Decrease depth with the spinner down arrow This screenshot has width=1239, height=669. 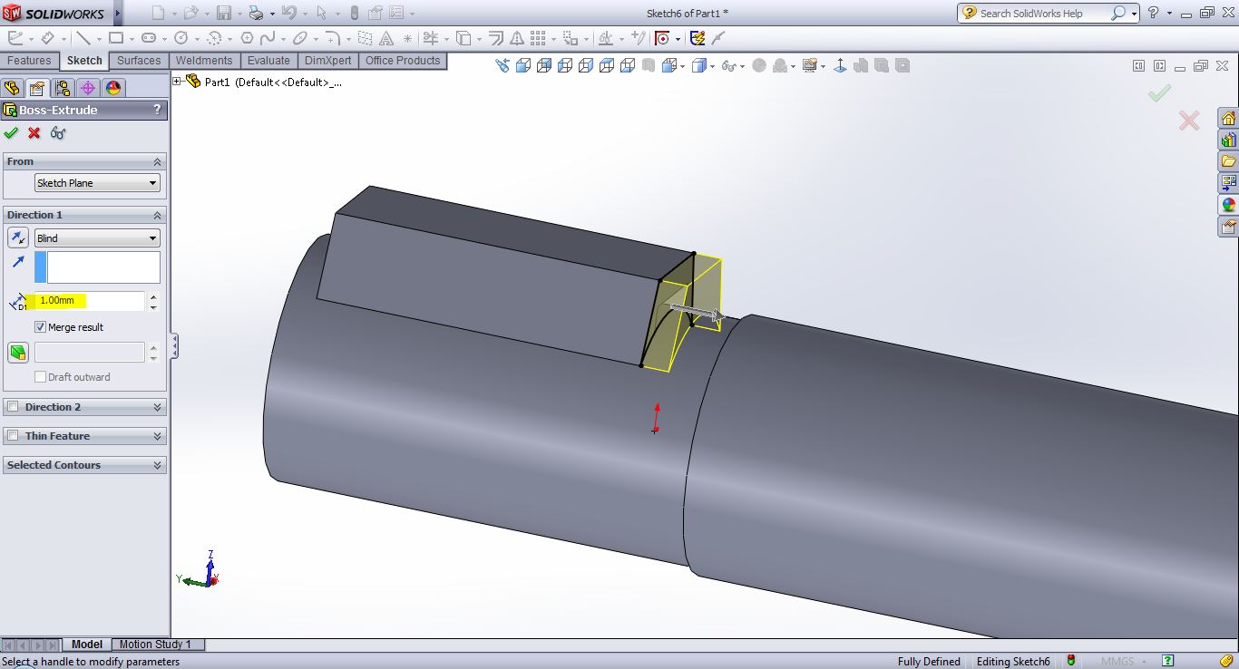(x=152, y=306)
